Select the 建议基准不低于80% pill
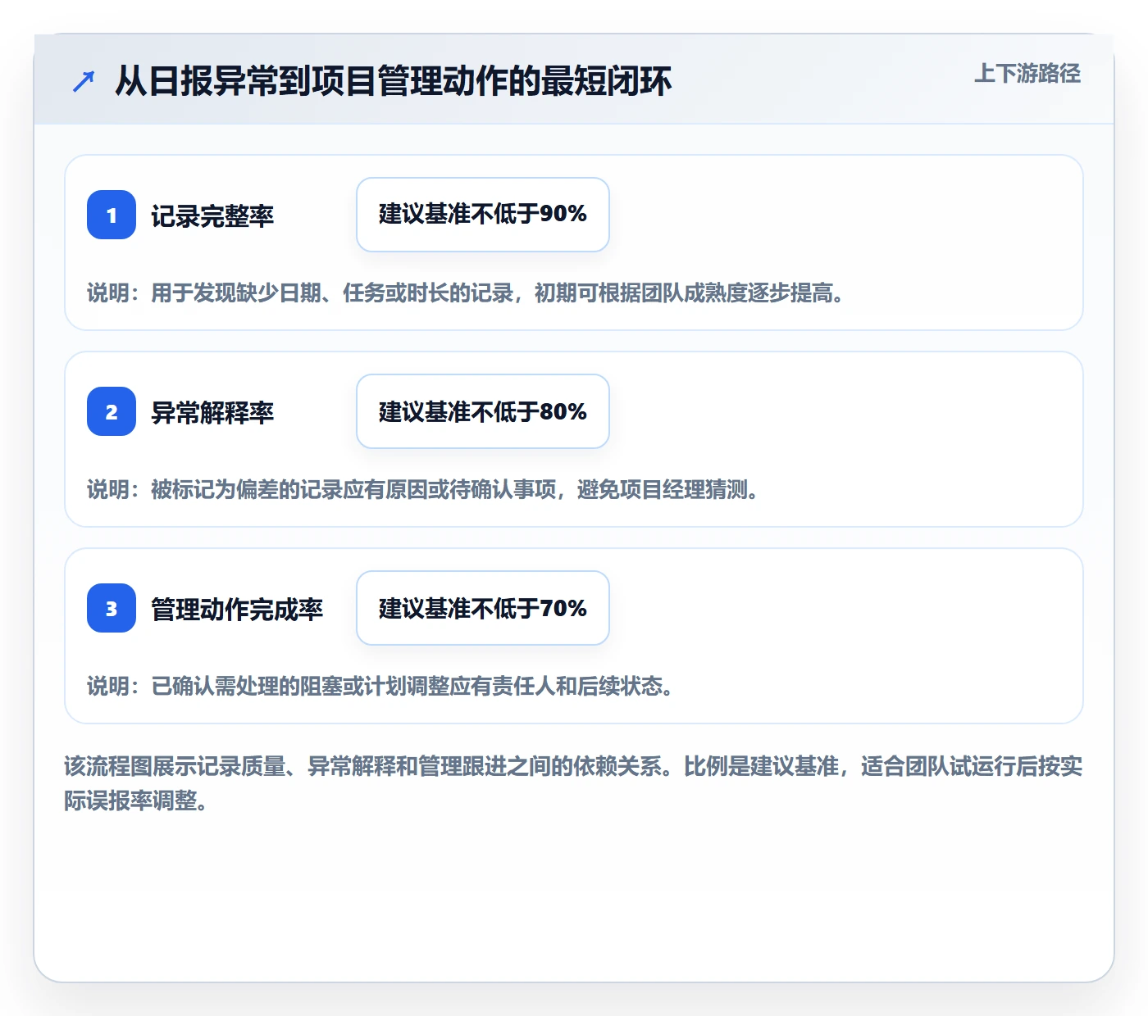 click(x=483, y=411)
